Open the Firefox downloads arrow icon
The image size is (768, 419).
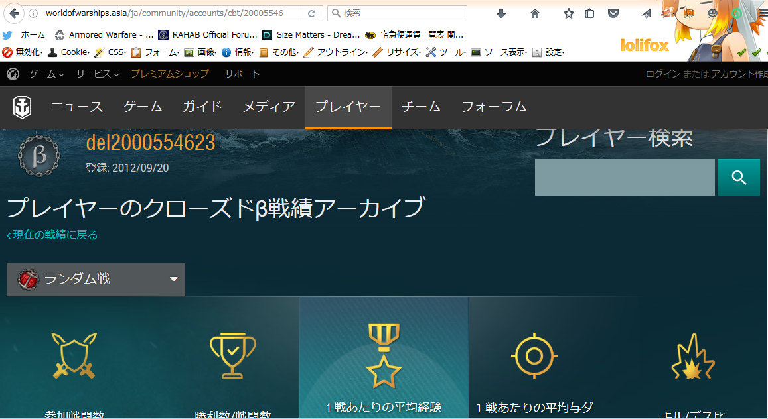click(501, 13)
